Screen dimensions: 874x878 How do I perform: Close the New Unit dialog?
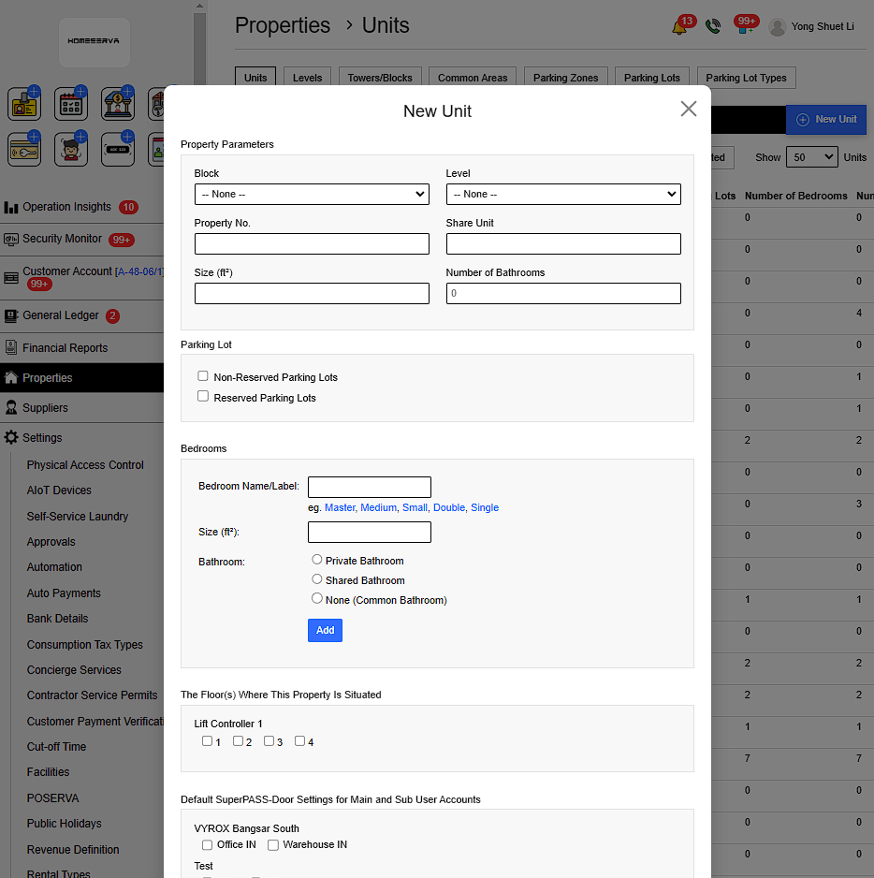tap(689, 109)
